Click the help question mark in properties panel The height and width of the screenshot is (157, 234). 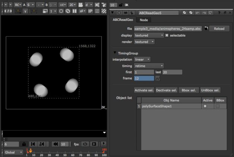click(219, 13)
